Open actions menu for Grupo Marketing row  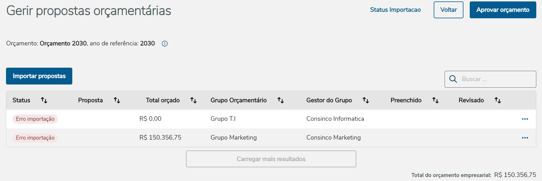pos(525,138)
